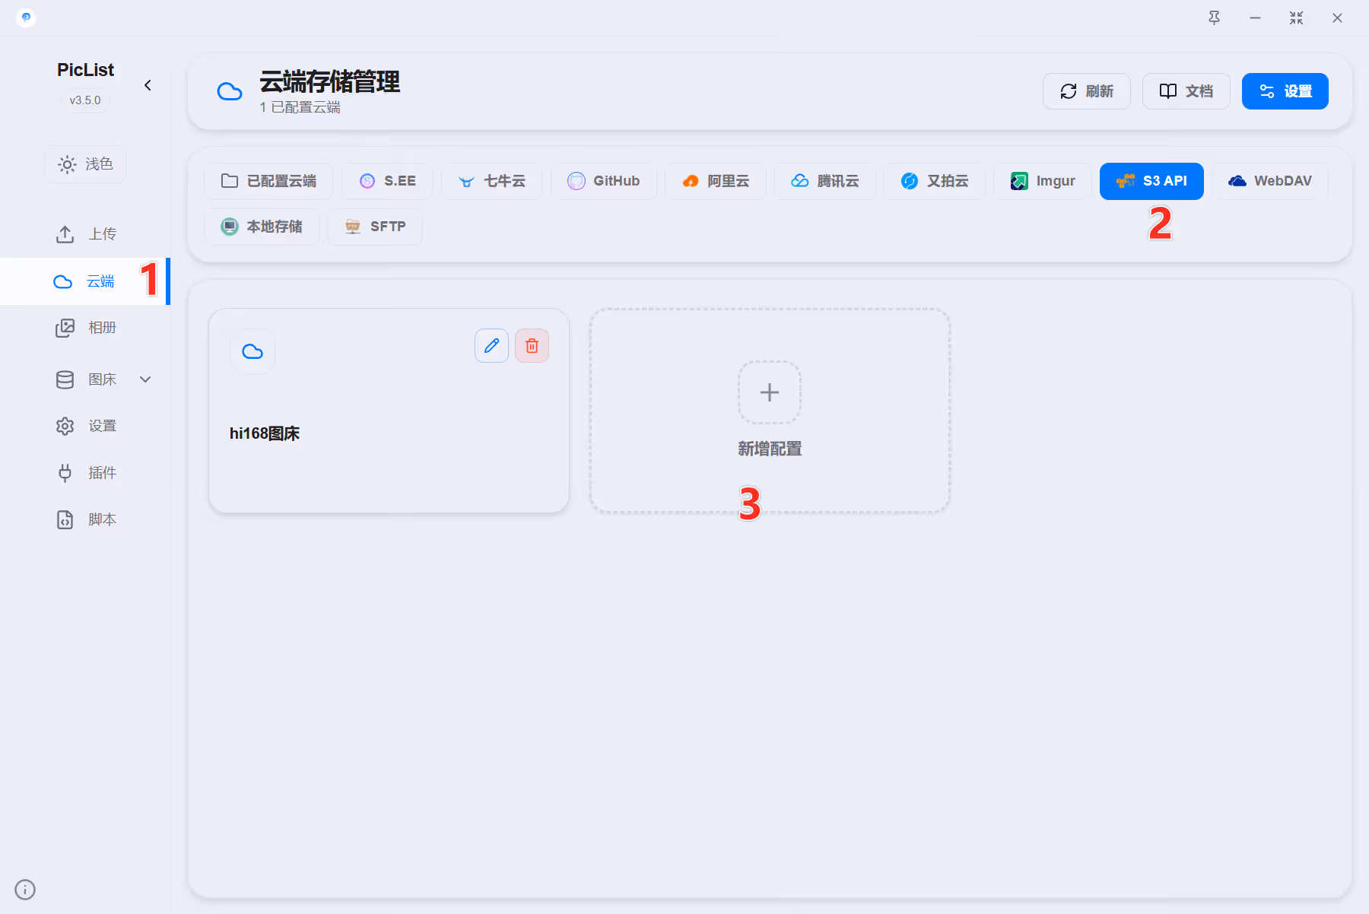1369x914 pixels.
Task: Open the 图床 image host menu item
Action: coord(85,379)
